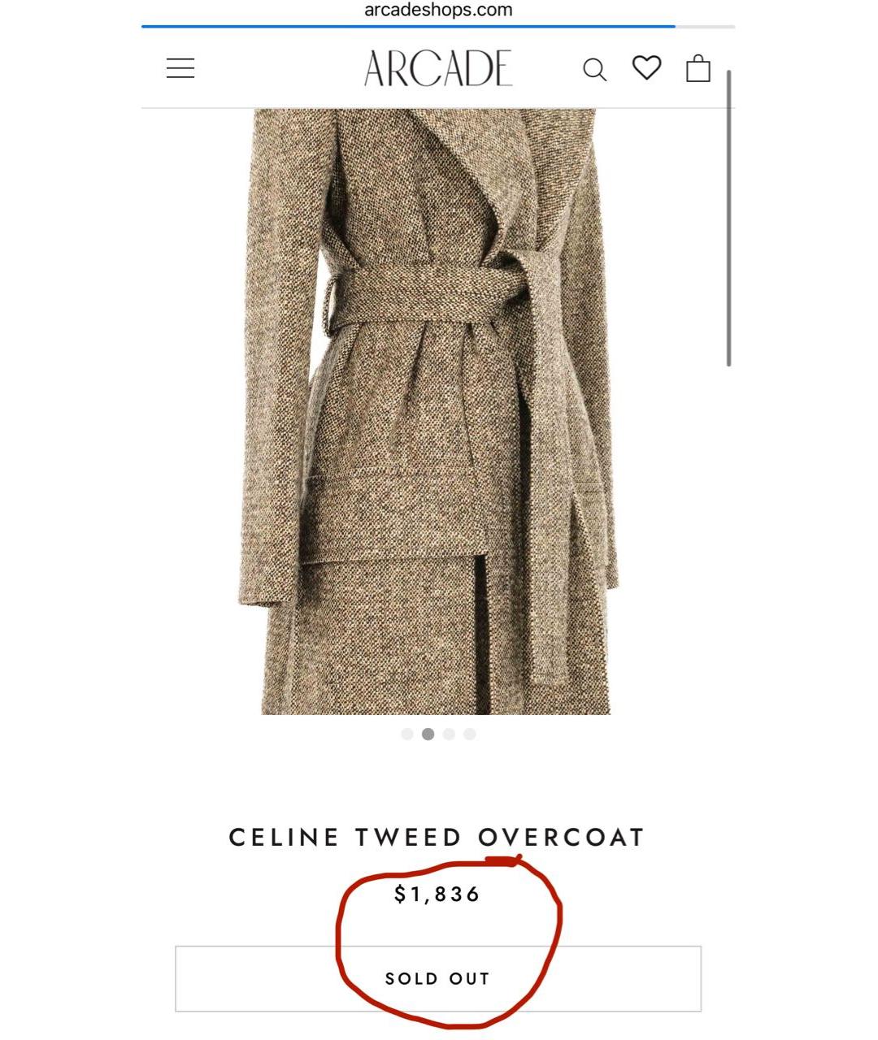Viewport: 878px width, 1040px height.
Task: Select the third carousel dot
Action: pyautogui.click(x=449, y=734)
